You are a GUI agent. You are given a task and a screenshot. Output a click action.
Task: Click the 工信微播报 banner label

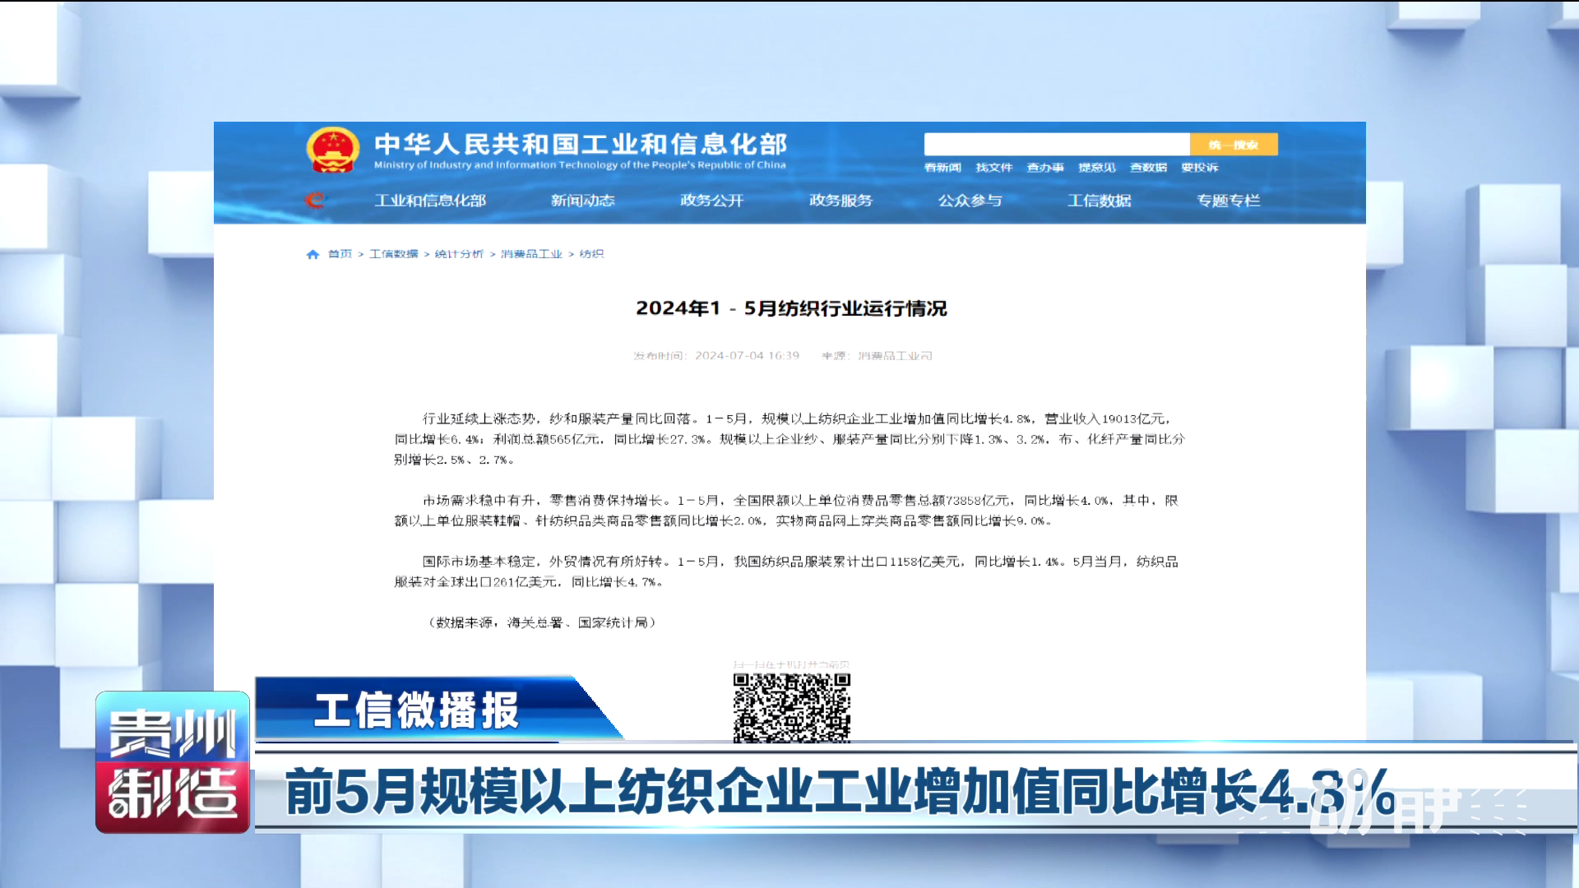point(416,710)
